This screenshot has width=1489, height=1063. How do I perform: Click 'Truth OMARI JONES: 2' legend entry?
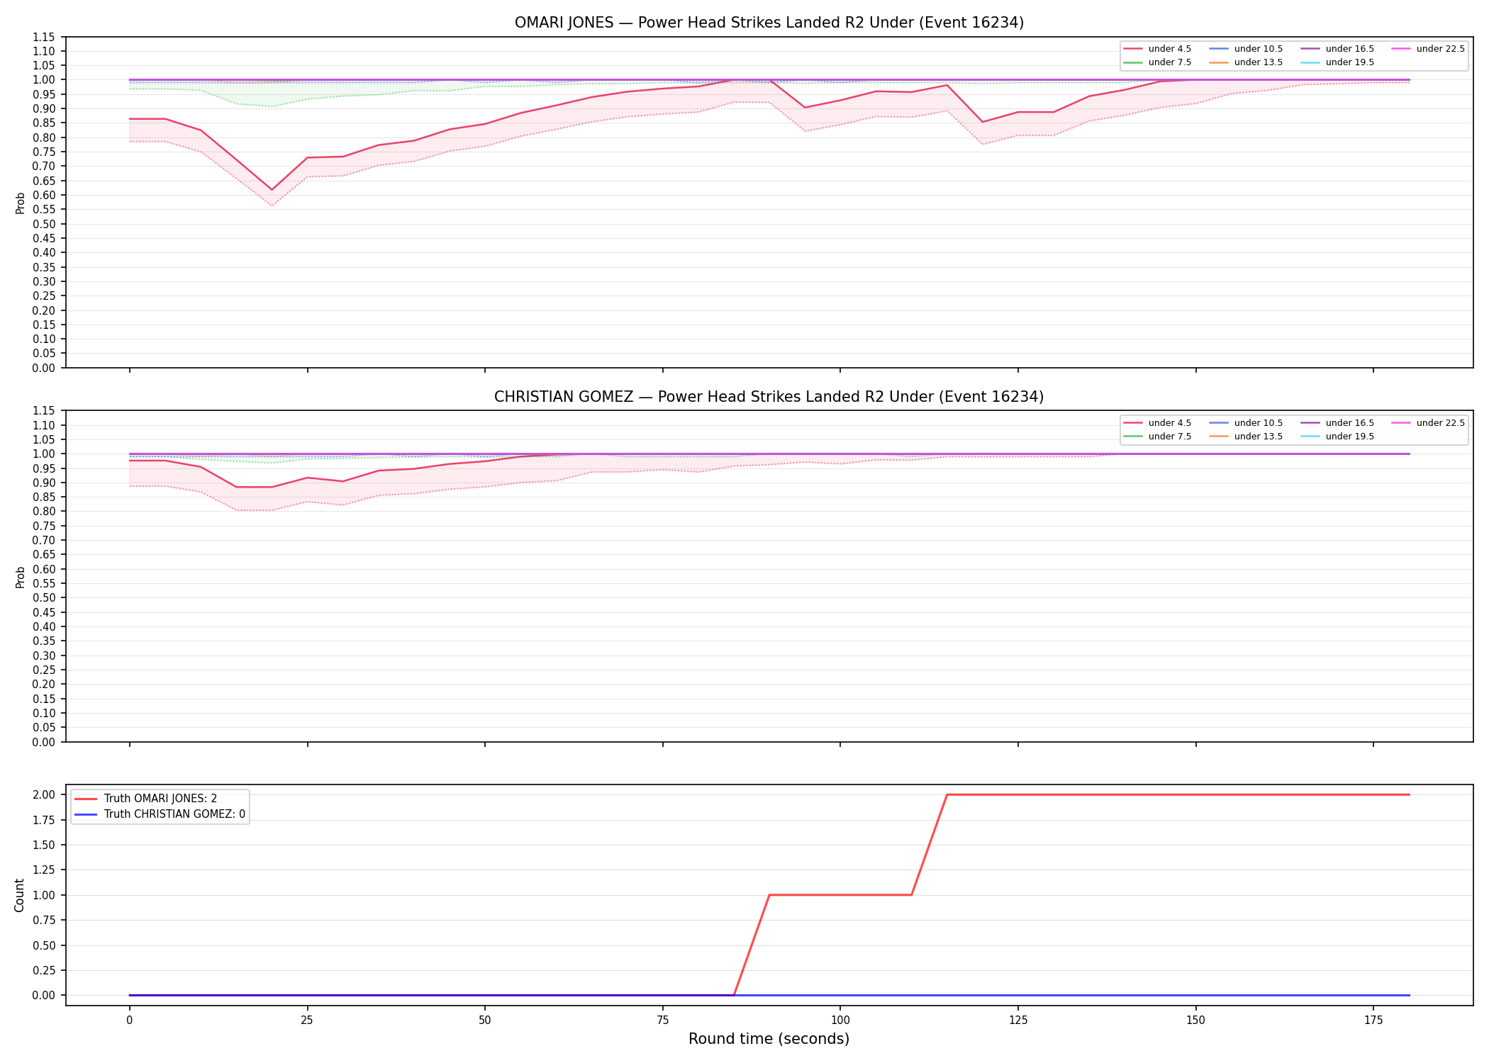(x=160, y=799)
